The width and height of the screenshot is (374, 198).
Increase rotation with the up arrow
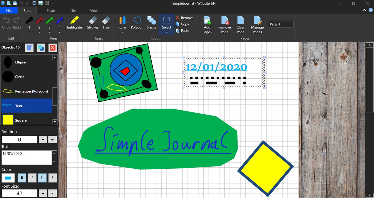coord(43,140)
